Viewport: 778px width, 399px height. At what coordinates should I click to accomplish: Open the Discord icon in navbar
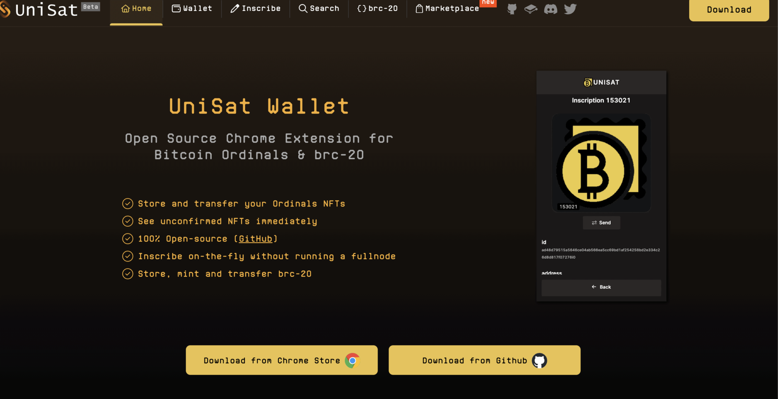pos(550,9)
